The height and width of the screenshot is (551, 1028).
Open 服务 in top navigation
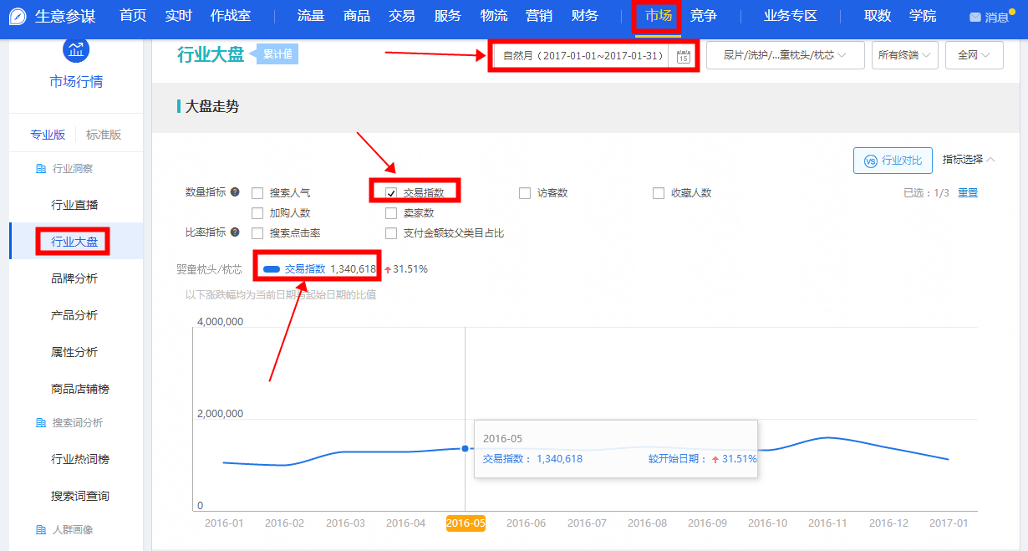448,16
